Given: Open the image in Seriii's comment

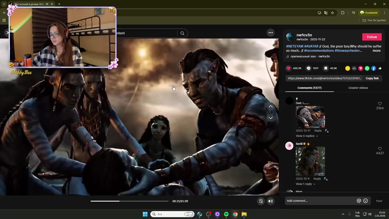Looking at the screenshot, I should pos(310,161).
